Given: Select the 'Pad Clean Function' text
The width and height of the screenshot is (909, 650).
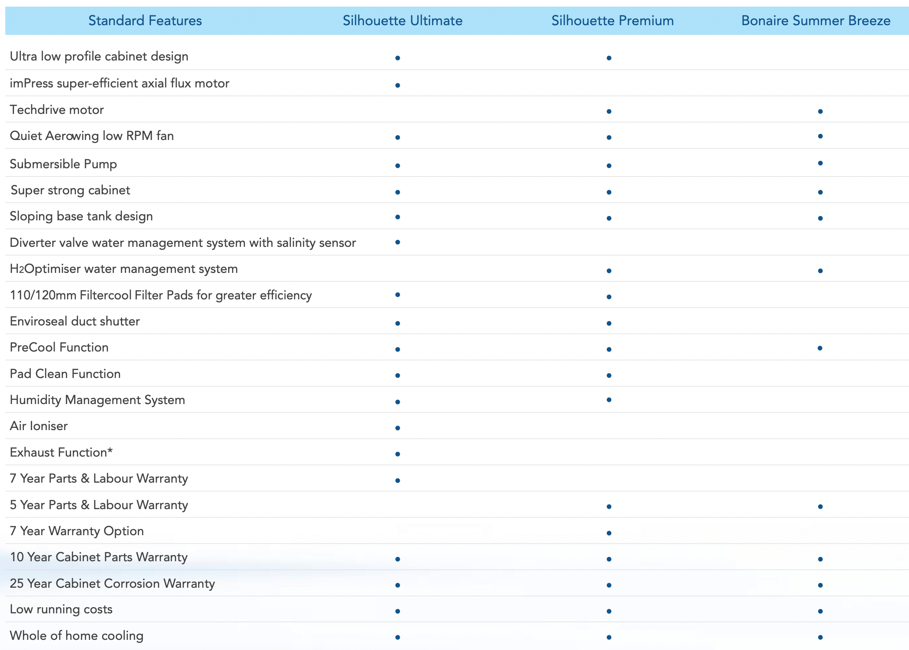Looking at the screenshot, I should point(65,374).
